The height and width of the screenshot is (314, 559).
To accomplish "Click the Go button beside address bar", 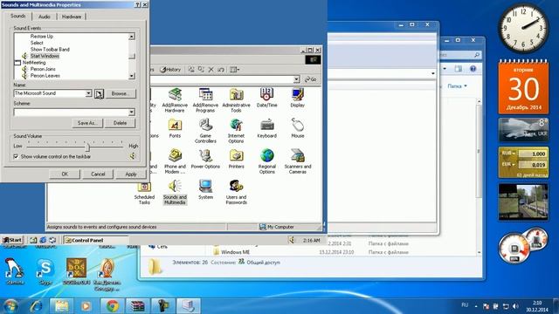I will pos(310,79).
